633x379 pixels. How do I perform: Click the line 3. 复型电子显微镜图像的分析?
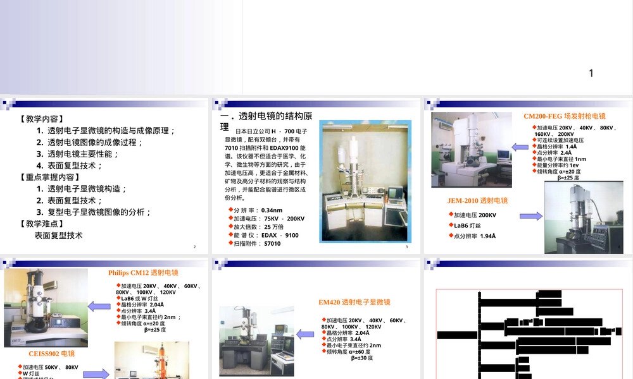pos(94,212)
